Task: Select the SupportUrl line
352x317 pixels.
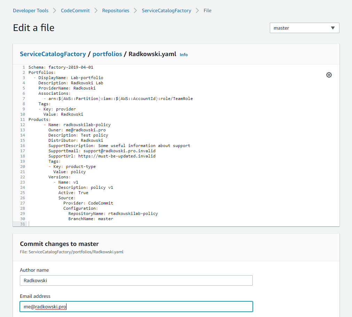Action: [102, 156]
